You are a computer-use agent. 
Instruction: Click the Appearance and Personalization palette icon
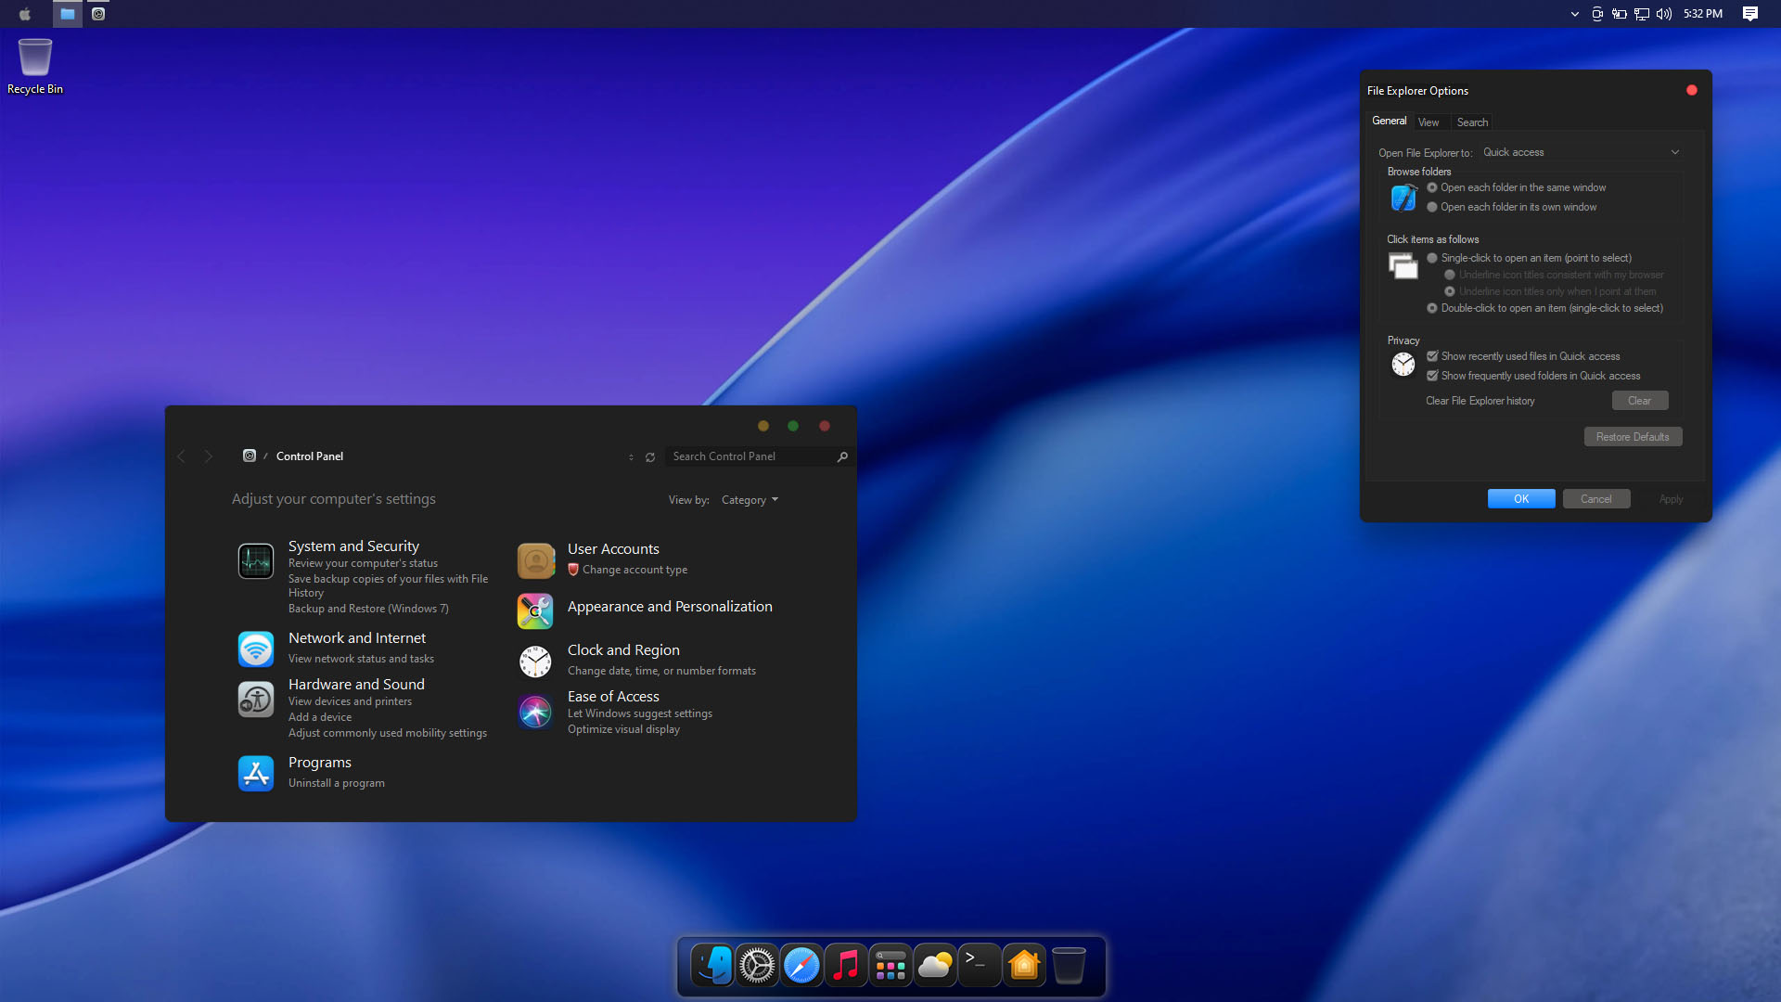click(x=535, y=610)
